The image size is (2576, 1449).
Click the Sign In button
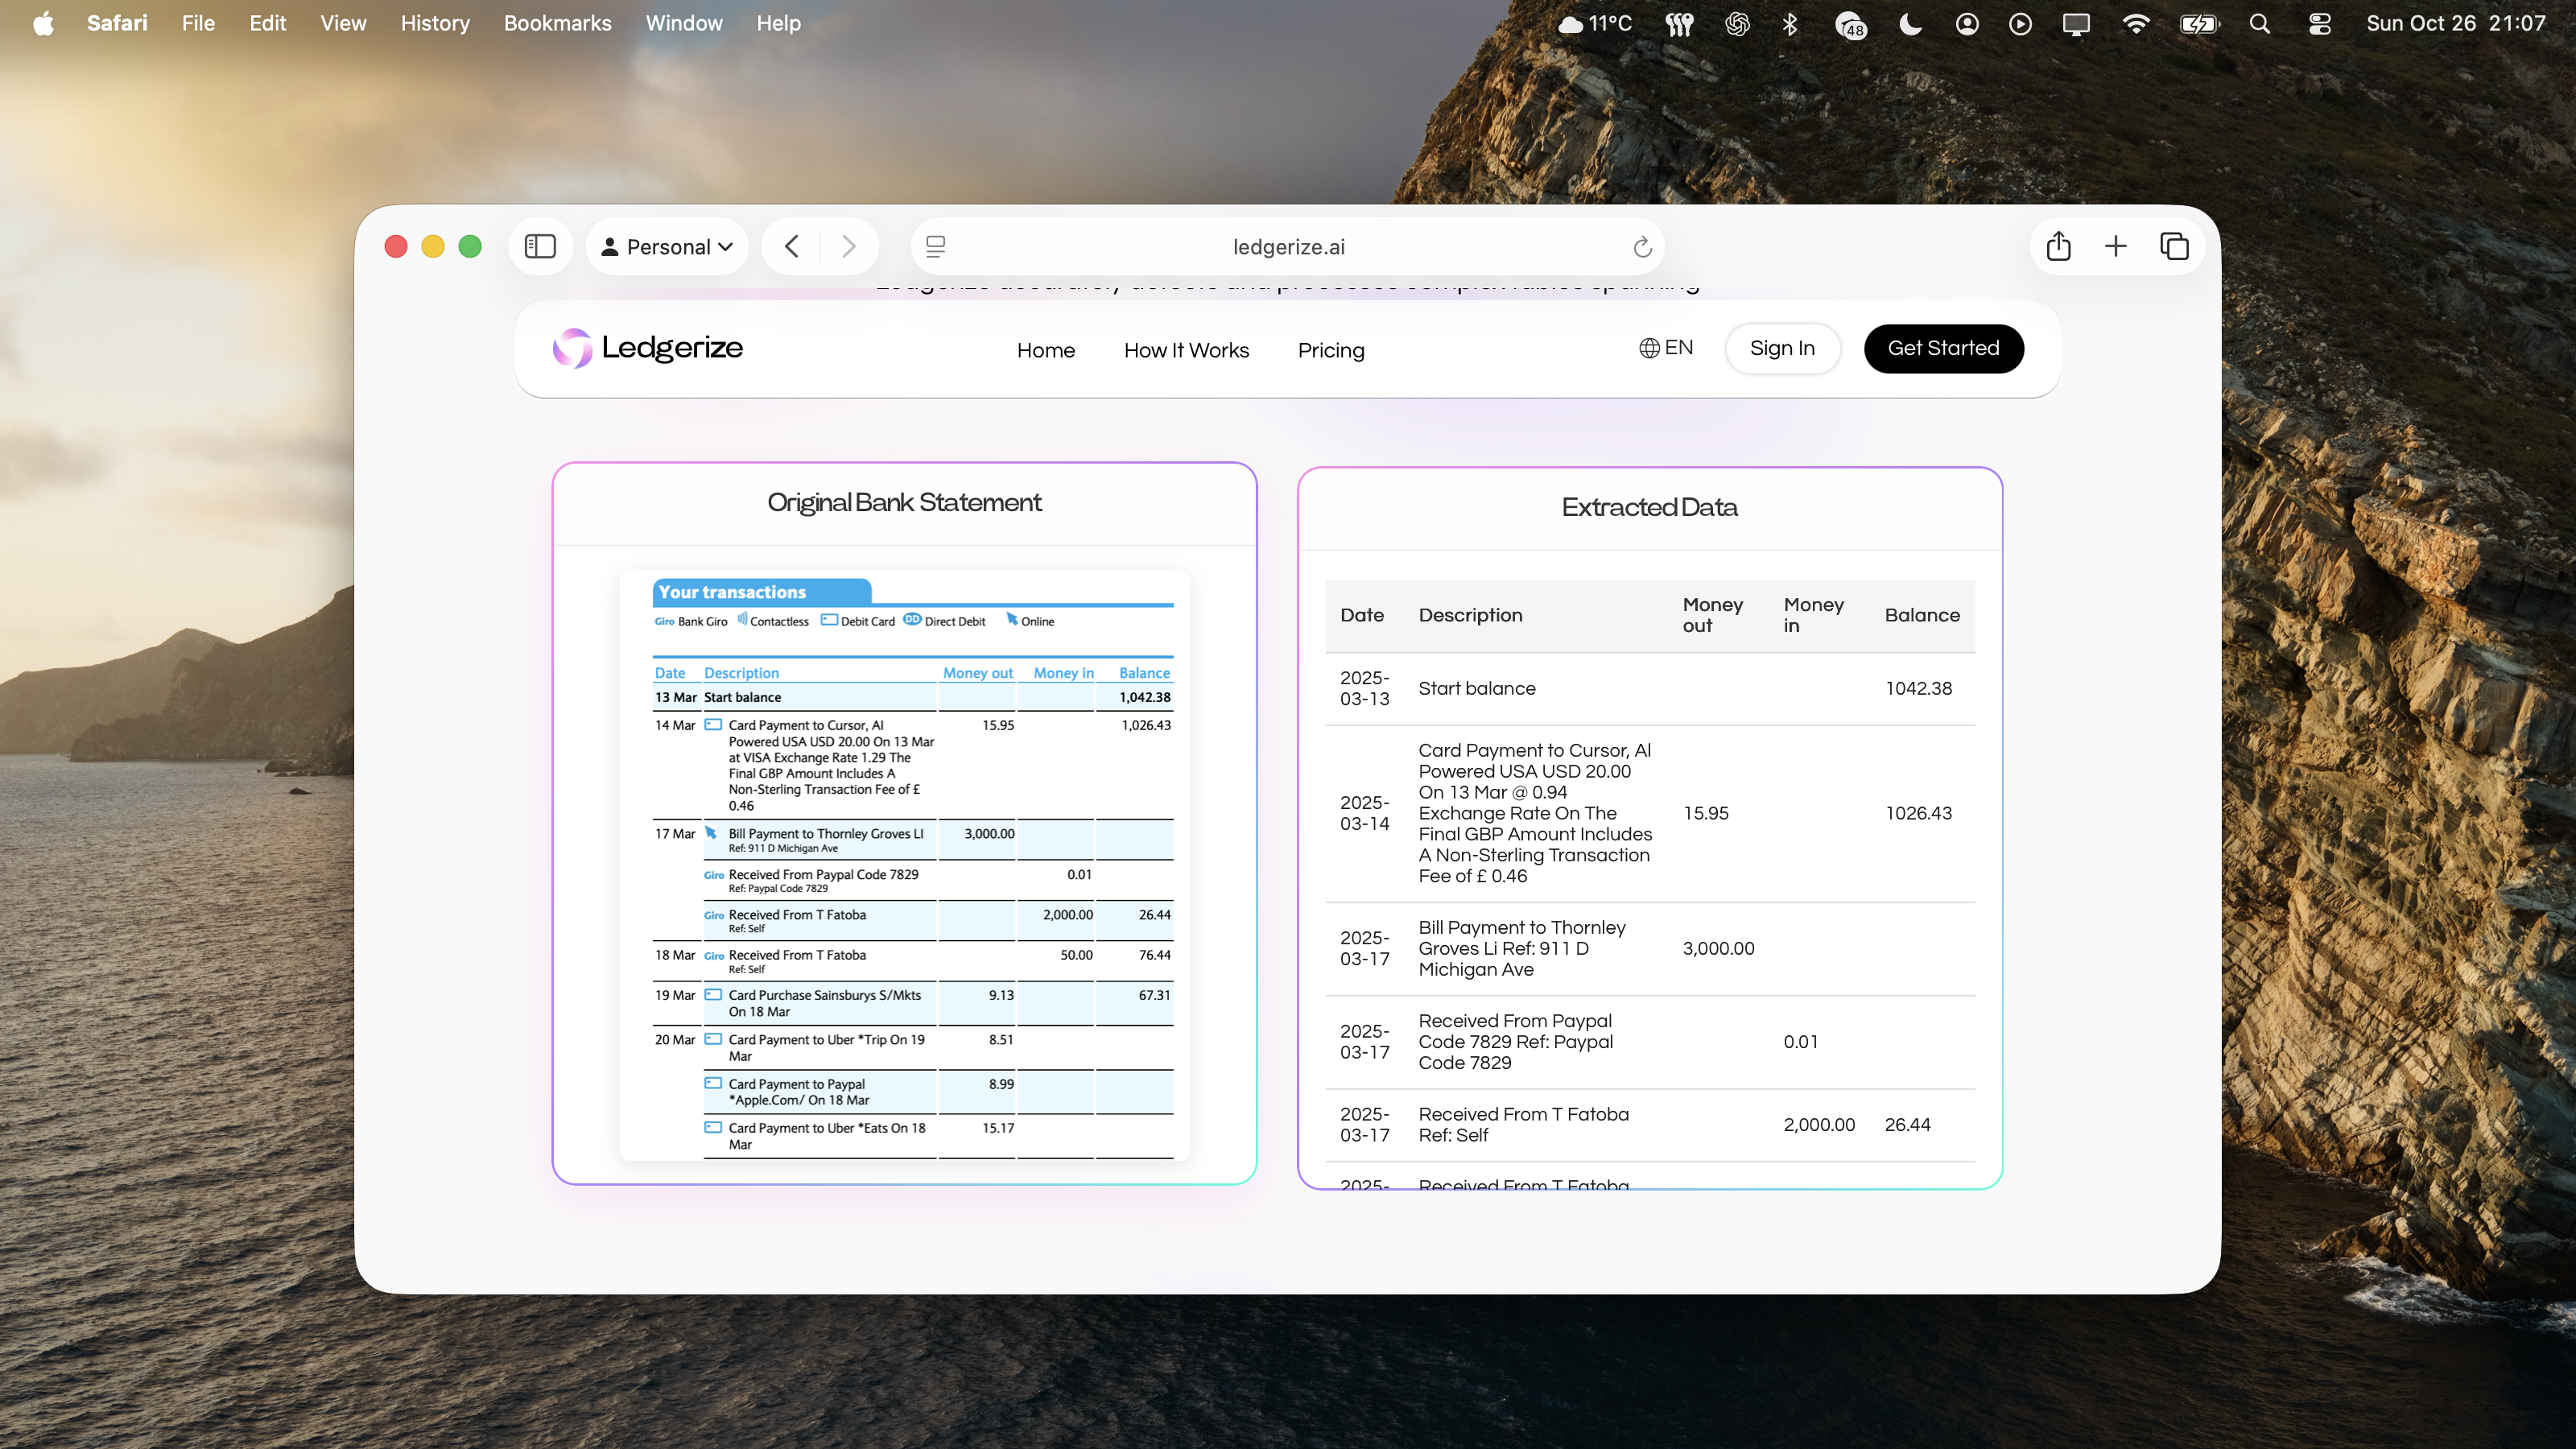pyautogui.click(x=1782, y=348)
